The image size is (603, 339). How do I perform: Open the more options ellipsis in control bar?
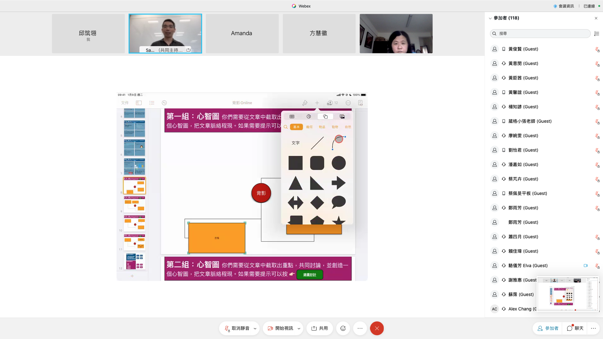click(x=360, y=328)
